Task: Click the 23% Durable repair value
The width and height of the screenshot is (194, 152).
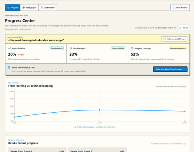Action: pos(74,54)
